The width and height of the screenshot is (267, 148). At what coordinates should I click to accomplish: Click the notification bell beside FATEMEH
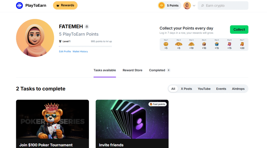tap(87, 27)
